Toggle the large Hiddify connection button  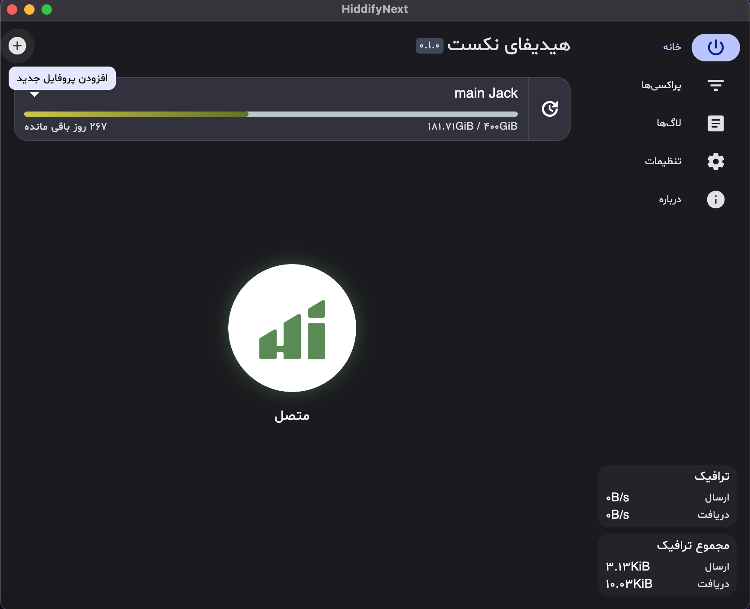coord(292,328)
